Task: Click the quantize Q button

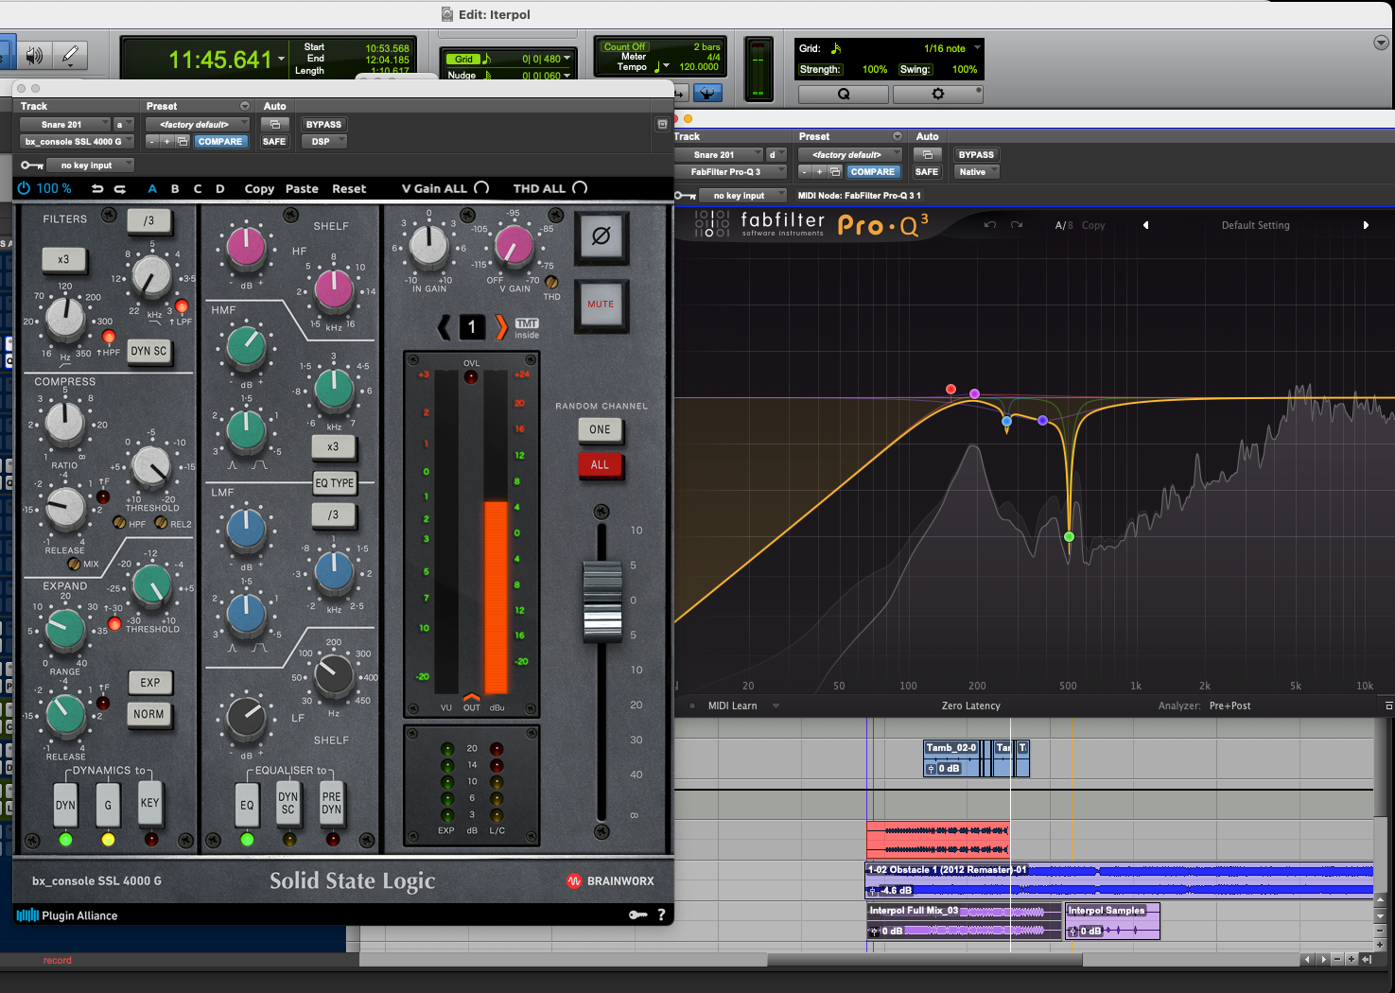Action: 844,94
